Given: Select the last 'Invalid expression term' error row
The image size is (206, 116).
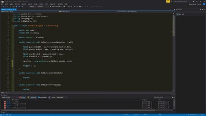Looking at the screenshot, I should (x=87, y=108).
